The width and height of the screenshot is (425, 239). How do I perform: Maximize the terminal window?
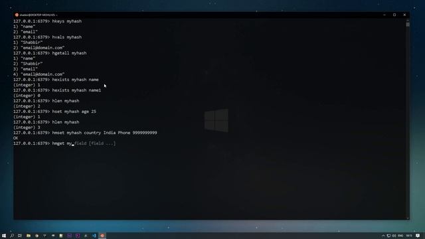394,15
